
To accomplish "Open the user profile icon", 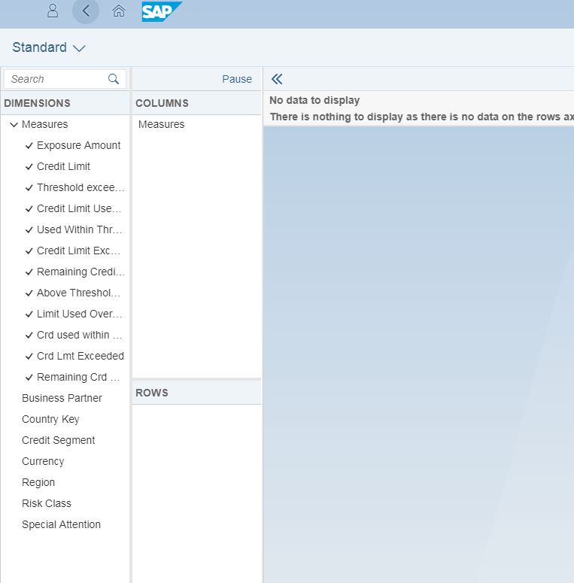I will click(x=53, y=11).
